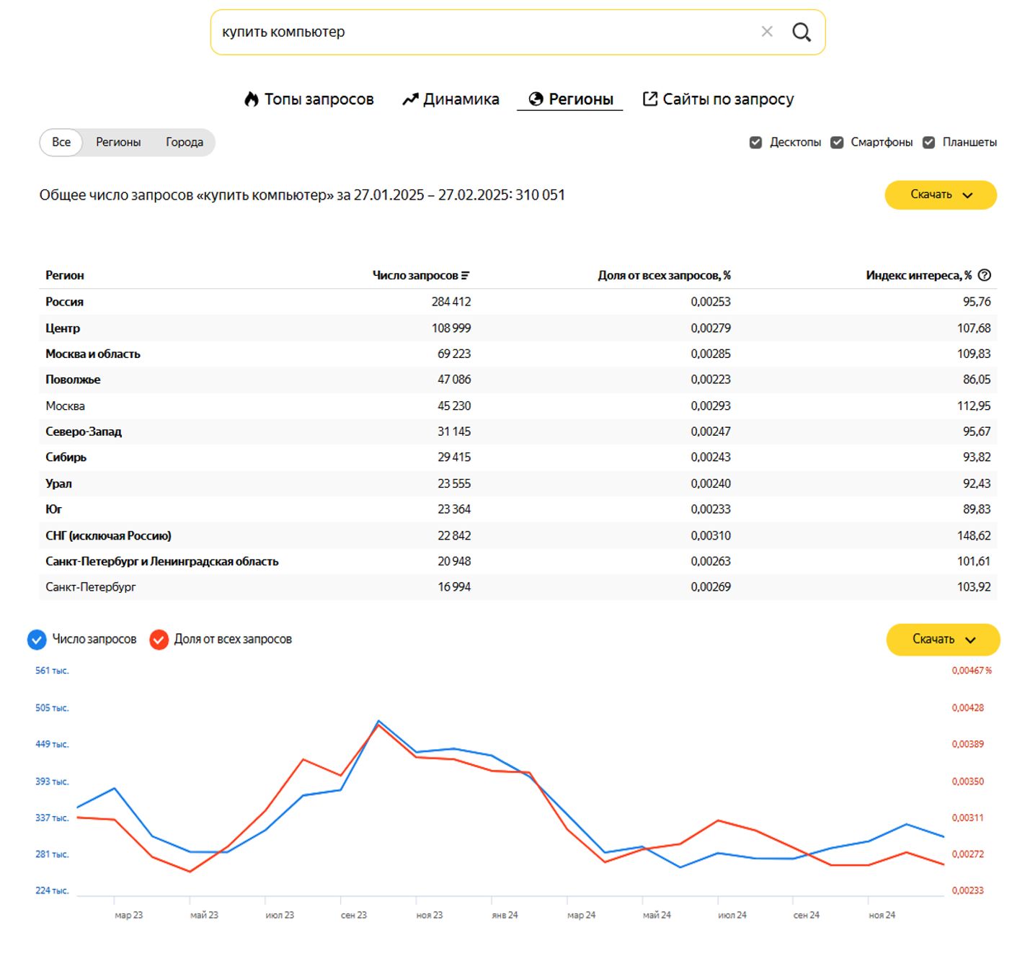Uncheck the Смартфоны checkbox
This screenshot has height=971, width=1012.
(x=837, y=143)
